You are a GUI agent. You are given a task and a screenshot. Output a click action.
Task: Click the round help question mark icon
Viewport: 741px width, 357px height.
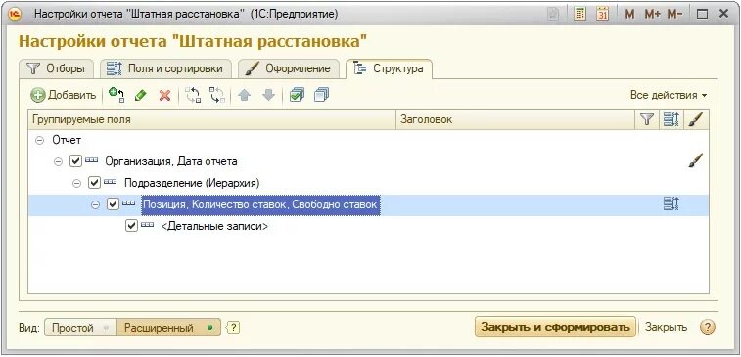point(708,327)
